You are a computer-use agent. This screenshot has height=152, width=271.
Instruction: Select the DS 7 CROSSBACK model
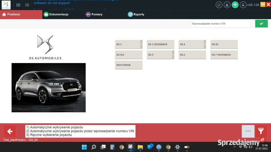pos(224,55)
